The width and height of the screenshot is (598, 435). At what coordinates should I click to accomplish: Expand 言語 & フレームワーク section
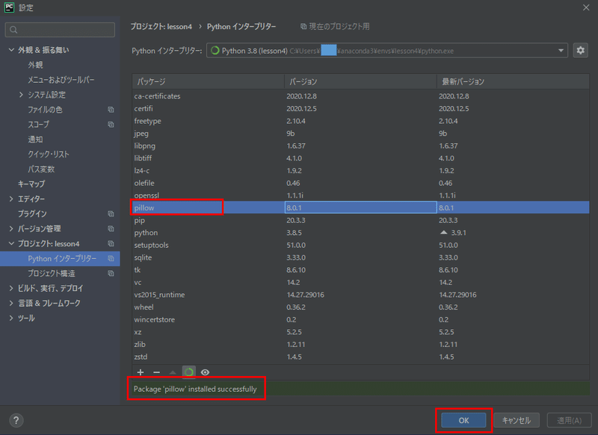(x=11, y=303)
